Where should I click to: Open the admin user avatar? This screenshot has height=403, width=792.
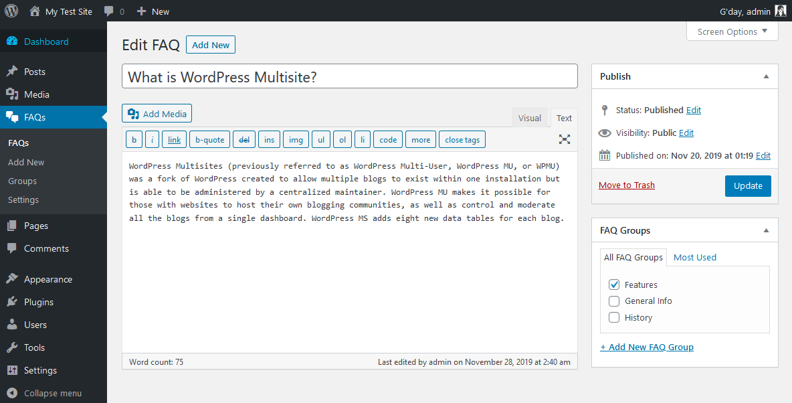point(780,11)
